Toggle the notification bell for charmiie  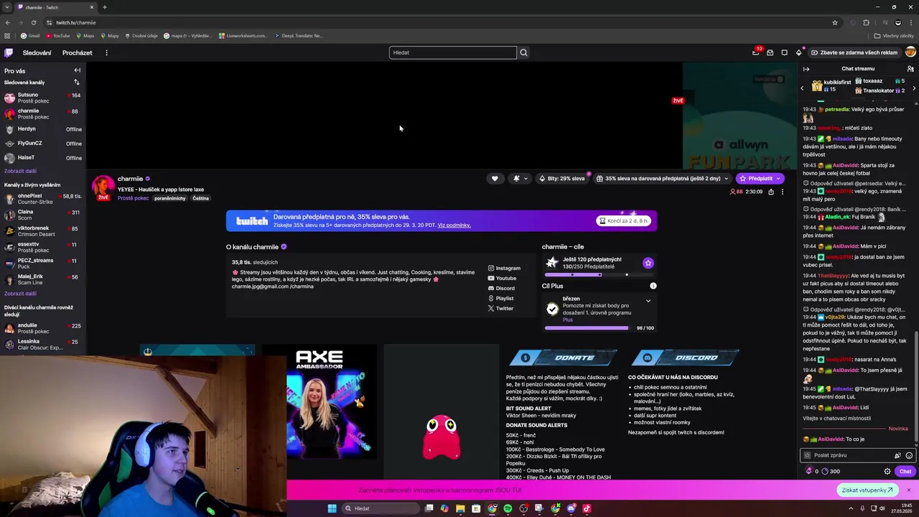(516, 179)
